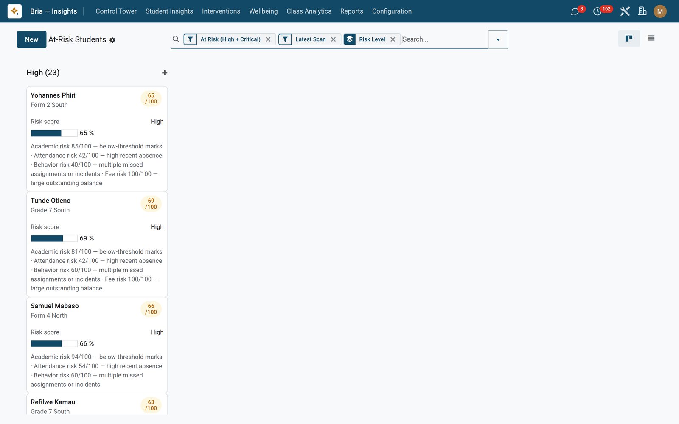The height and width of the screenshot is (424, 679).
Task: Open Samuel Mabaso's student card
Action: [97, 345]
